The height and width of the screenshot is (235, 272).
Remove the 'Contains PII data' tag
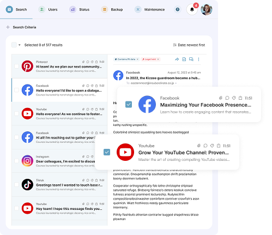click(137, 59)
